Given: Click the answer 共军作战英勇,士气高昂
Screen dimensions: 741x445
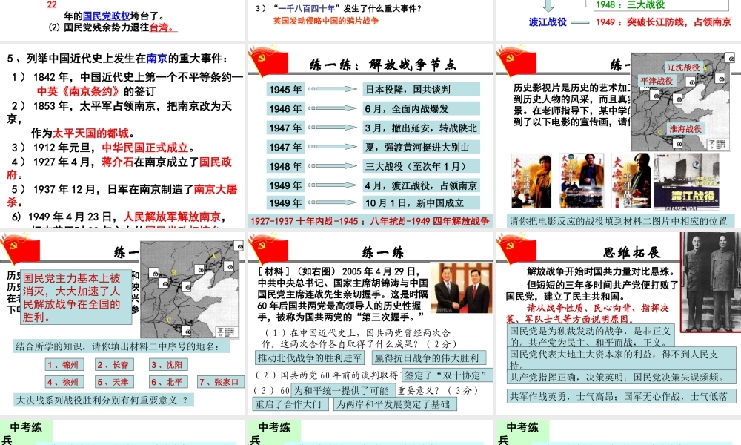Looking at the screenshot, I should coord(622,396).
